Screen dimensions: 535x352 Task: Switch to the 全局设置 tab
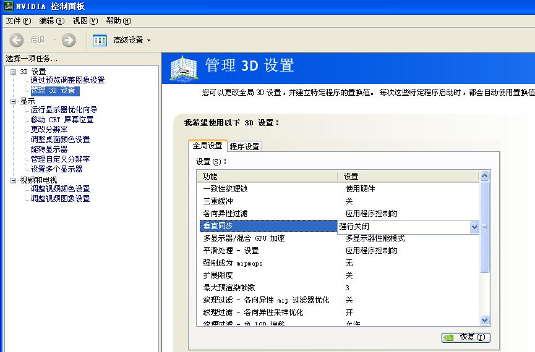point(207,146)
